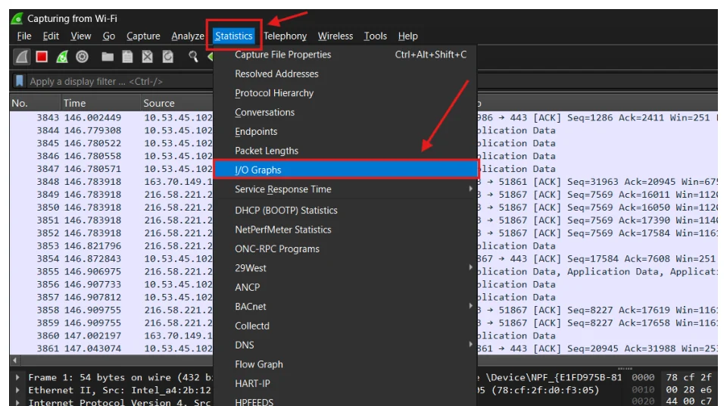
Task: Click the start capture shark fin icon
Action: click(x=21, y=57)
